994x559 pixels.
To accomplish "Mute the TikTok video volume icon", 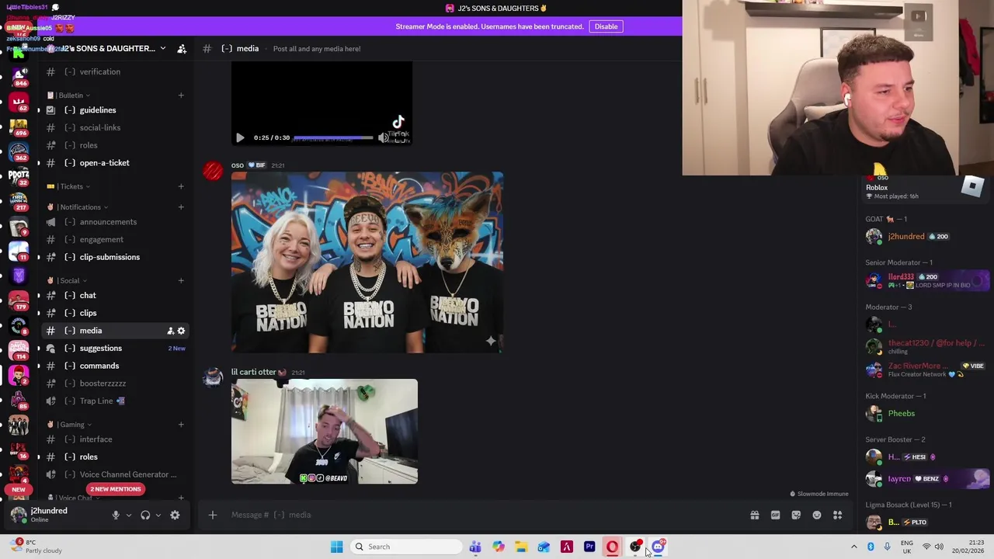I will (x=383, y=137).
